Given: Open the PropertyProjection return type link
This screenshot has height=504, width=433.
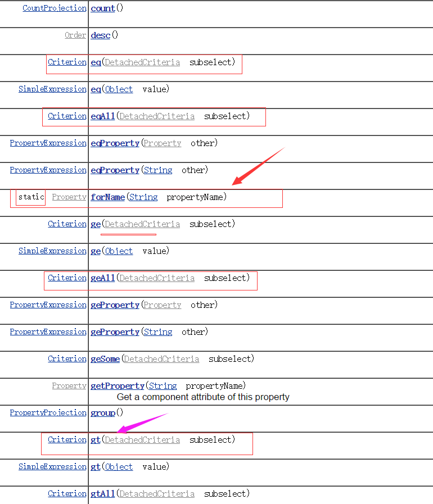Looking at the screenshot, I should click(48, 413).
